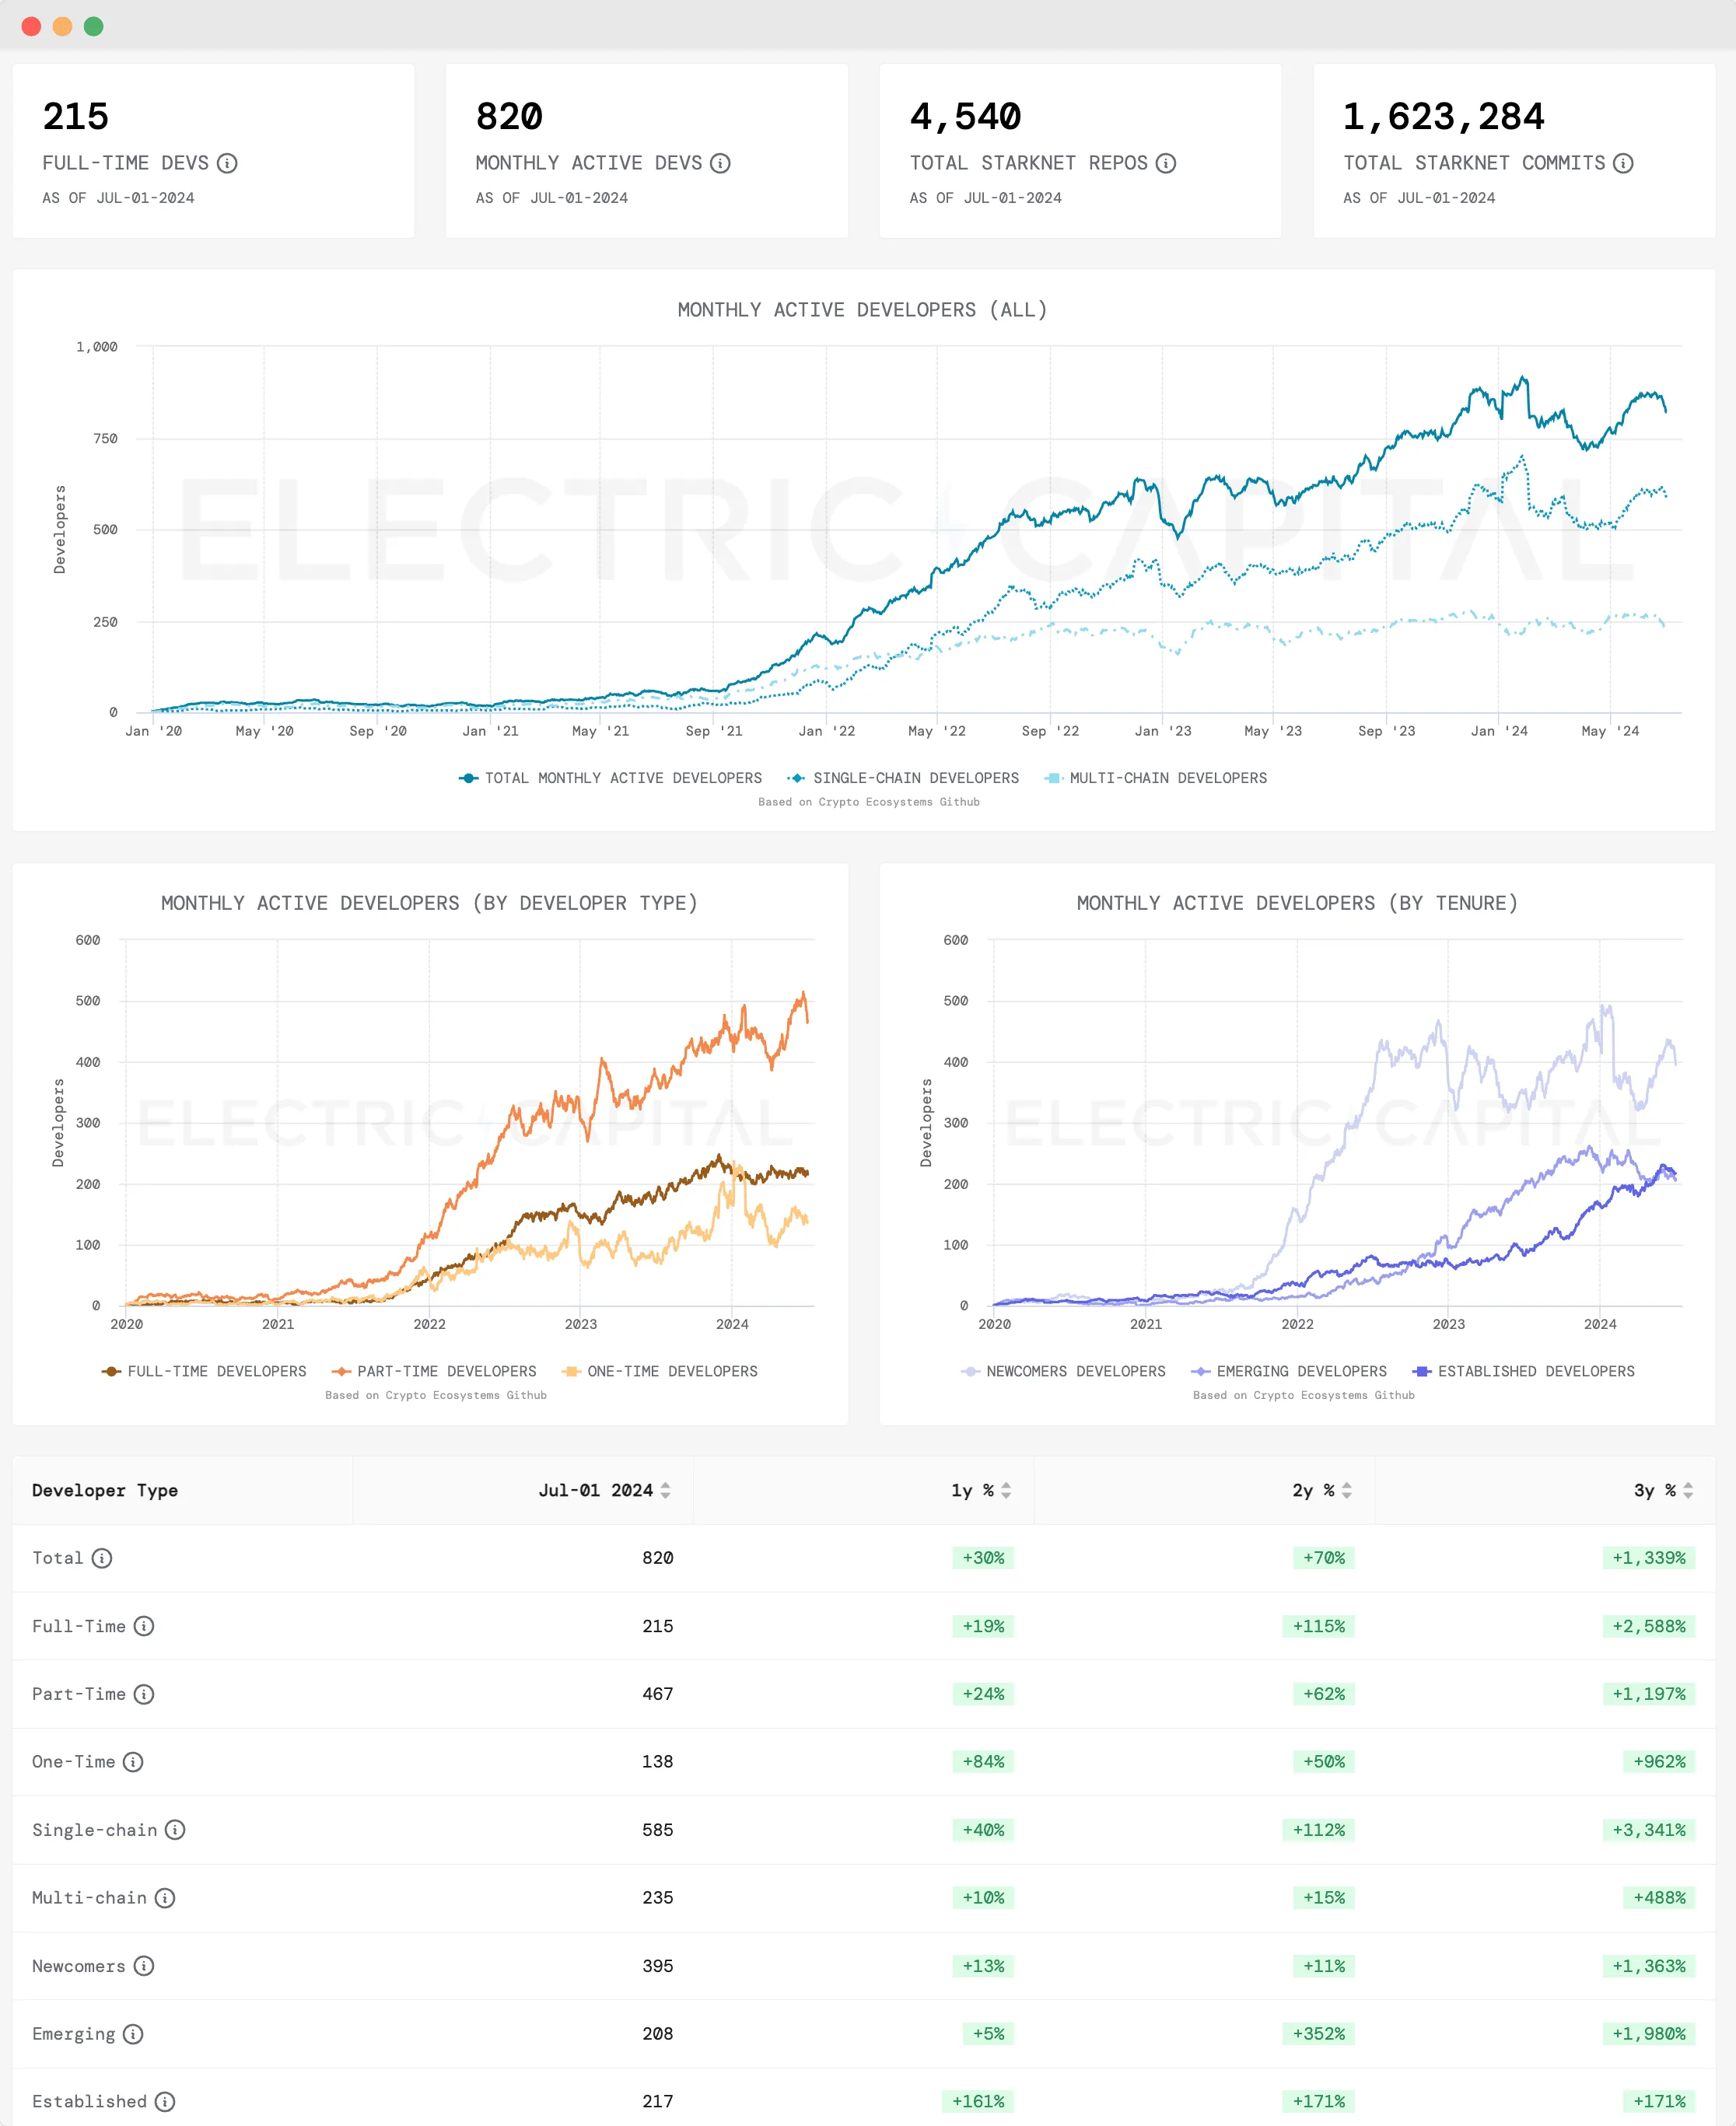Open the Total Starknet Commits info icon

click(x=1624, y=164)
